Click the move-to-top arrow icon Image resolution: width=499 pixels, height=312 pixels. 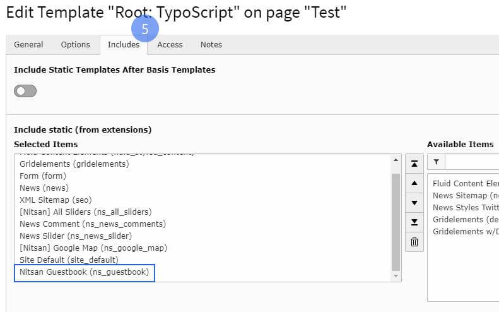(414, 164)
